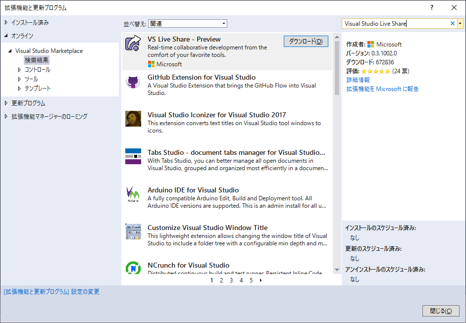Expand the インストール済み section
The image size is (466, 323).
pos(29,22)
